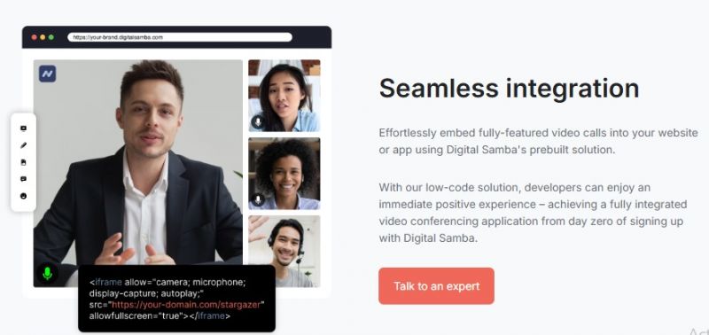Select the top woman's video thumbnail
709x335 pixels.
coord(284,96)
